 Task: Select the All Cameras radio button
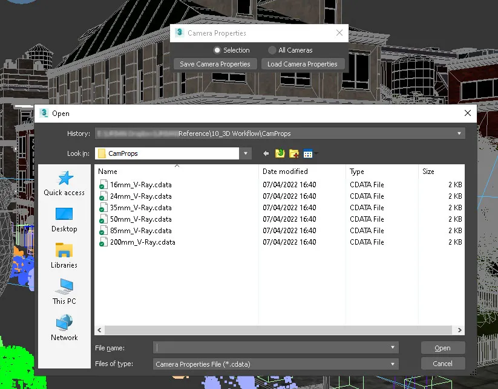coord(272,50)
